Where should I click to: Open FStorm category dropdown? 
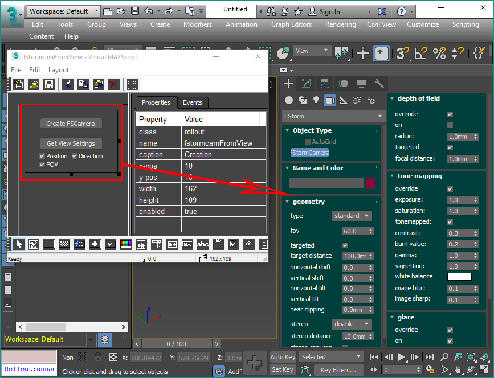(333, 116)
